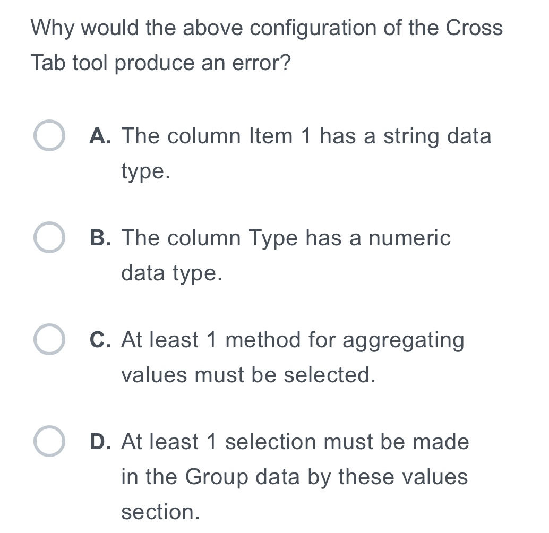Select the radio button for option A
The width and height of the screenshot is (549, 533).
point(49,135)
